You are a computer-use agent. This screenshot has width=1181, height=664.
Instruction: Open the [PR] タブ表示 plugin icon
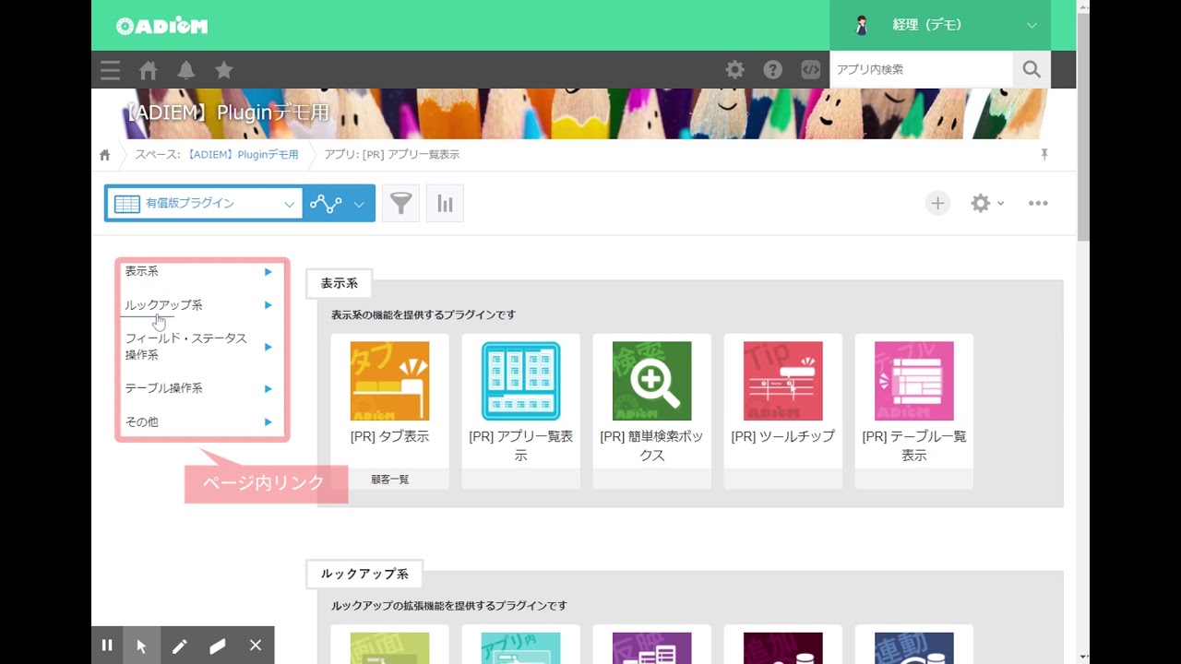389,381
